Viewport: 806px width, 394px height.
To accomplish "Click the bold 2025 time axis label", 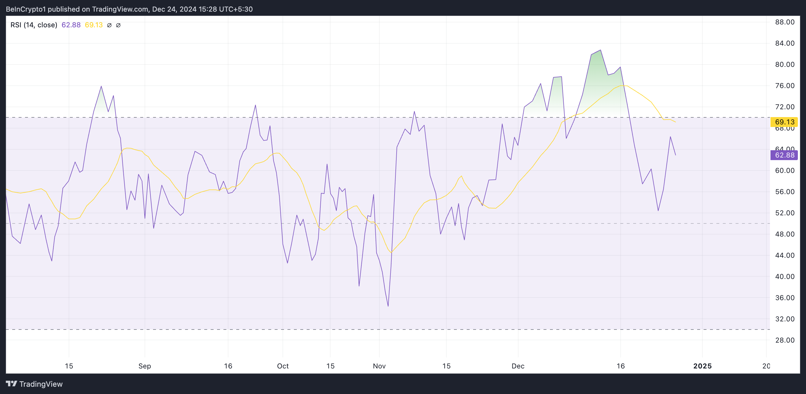I will pyautogui.click(x=702, y=366).
